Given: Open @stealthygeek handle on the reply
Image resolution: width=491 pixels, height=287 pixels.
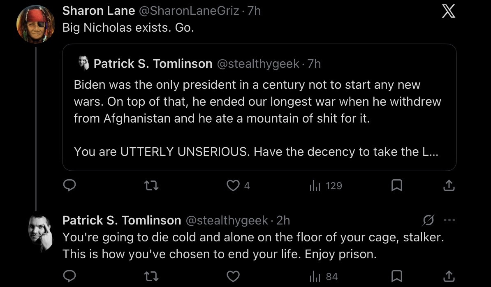Looking at the screenshot, I should click(227, 220).
